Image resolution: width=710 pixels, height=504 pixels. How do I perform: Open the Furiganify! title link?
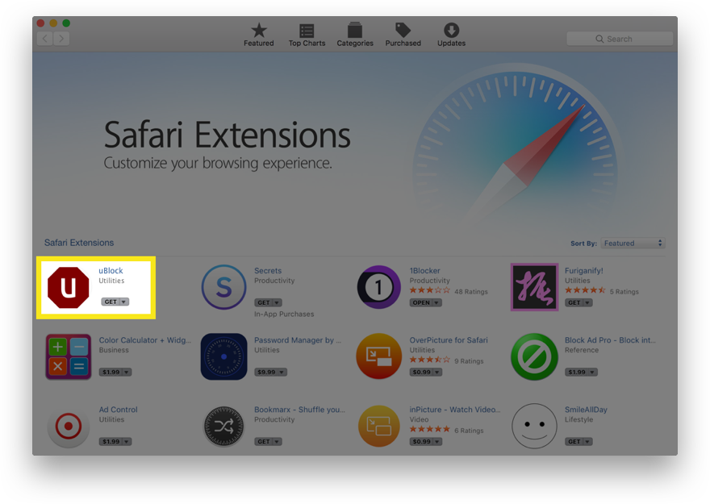583,271
